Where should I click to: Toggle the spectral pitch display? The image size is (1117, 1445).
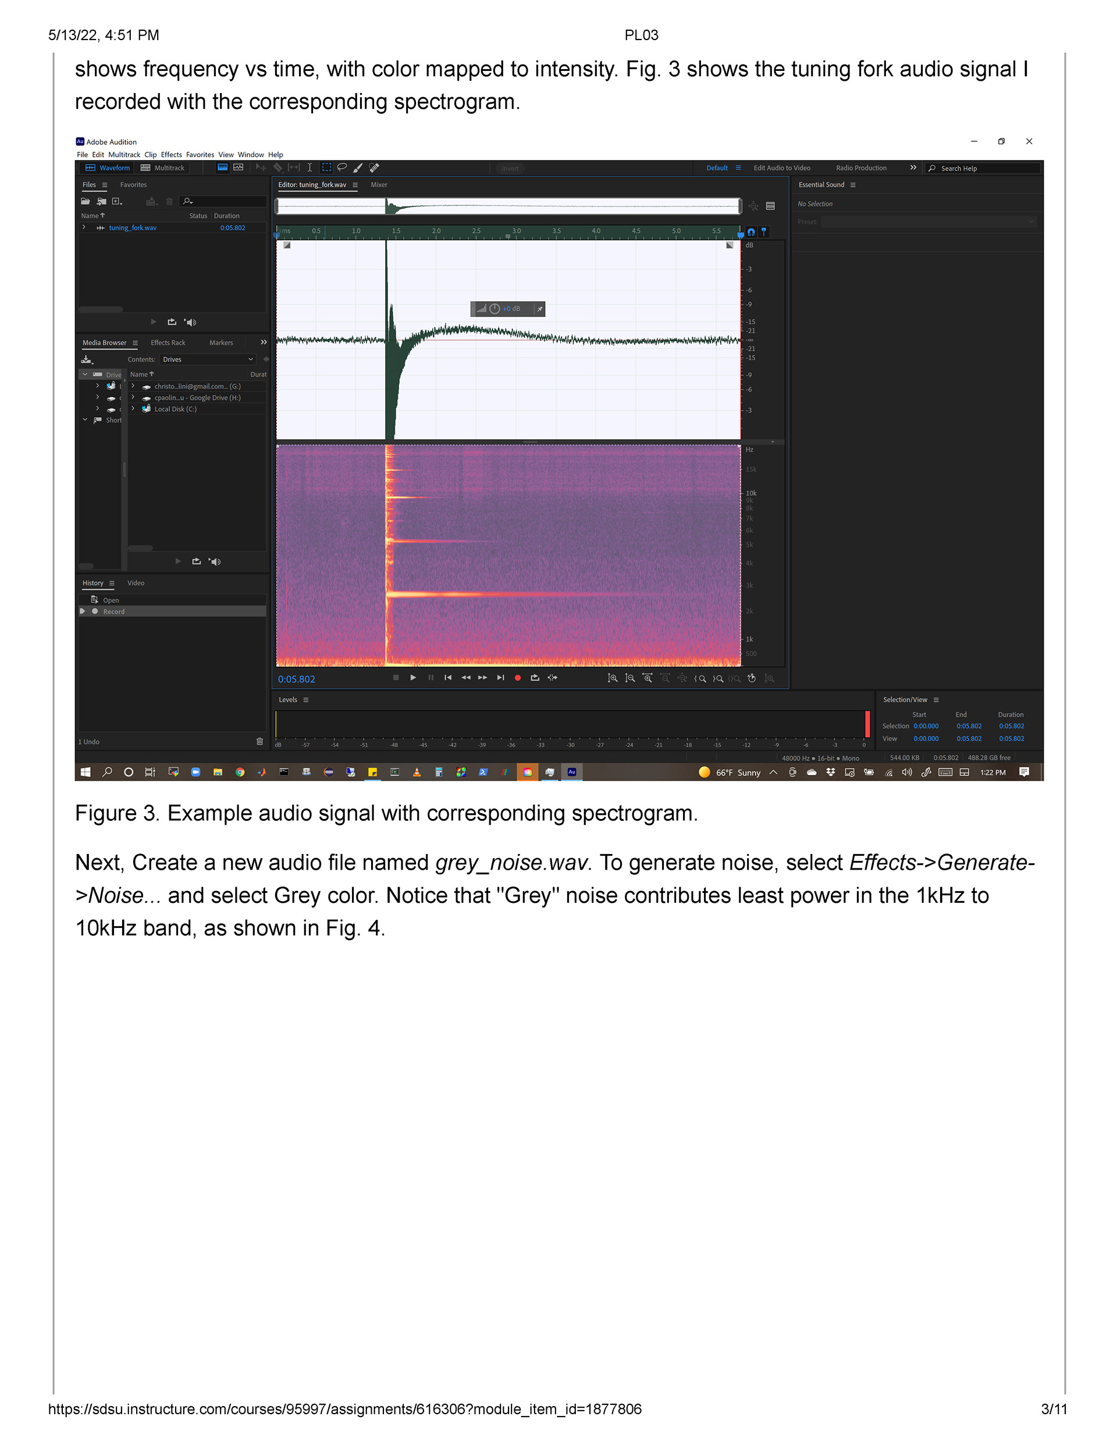238,168
